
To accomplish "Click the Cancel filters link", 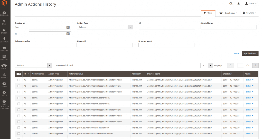I will 236,53.
